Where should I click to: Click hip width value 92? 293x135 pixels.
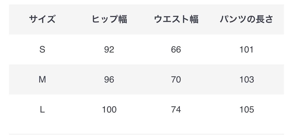(x=109, y=49)
